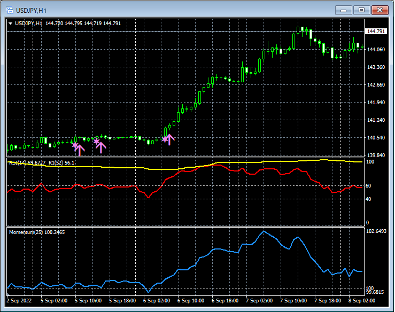Click the second pink up-arrow signal

[101, 147]
